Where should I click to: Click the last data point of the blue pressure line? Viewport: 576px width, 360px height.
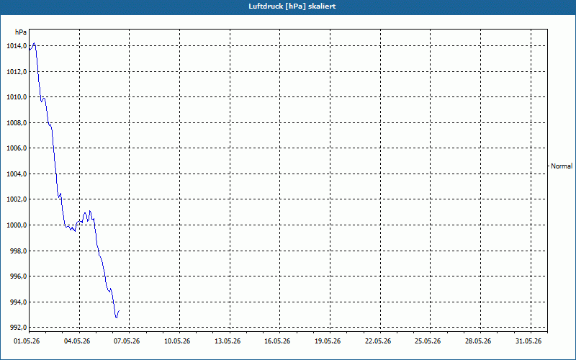pyautogui.click(x=119, y=311)
